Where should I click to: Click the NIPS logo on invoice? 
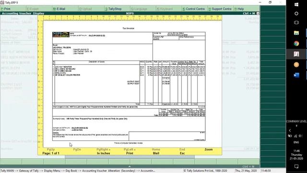61,35
